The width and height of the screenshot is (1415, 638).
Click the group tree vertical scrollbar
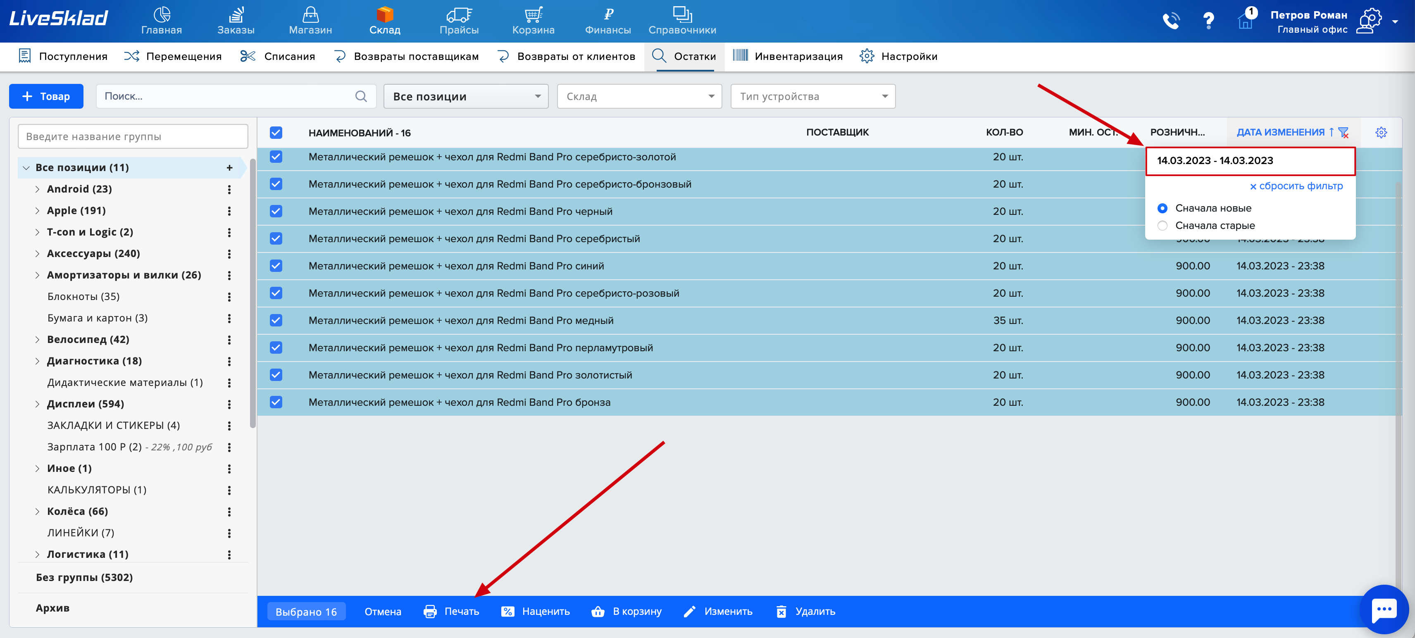point(252,294)
